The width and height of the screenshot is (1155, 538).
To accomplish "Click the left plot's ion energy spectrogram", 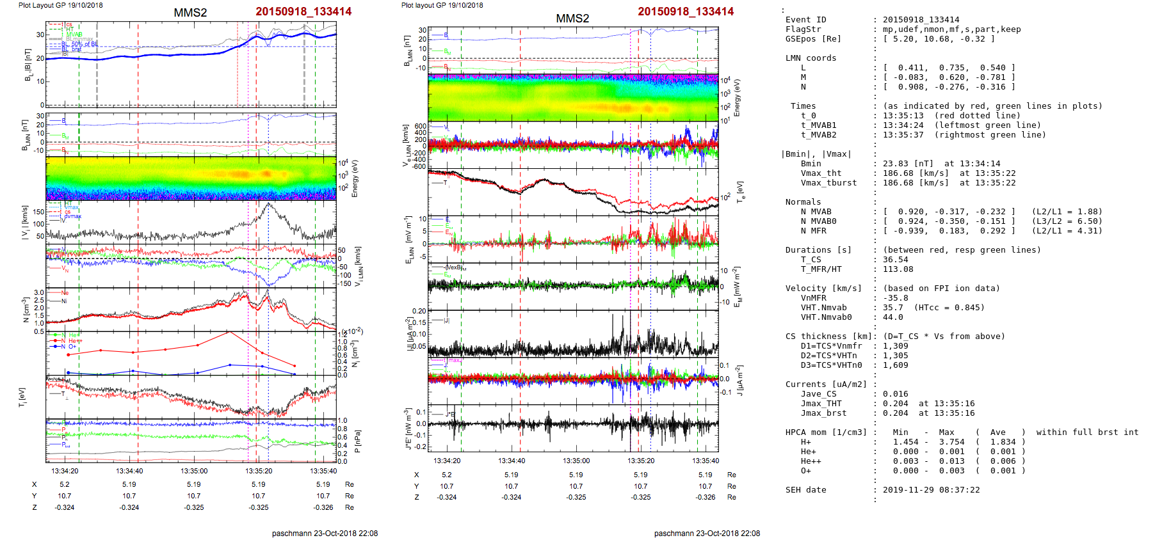I will [x=191, y=178].
